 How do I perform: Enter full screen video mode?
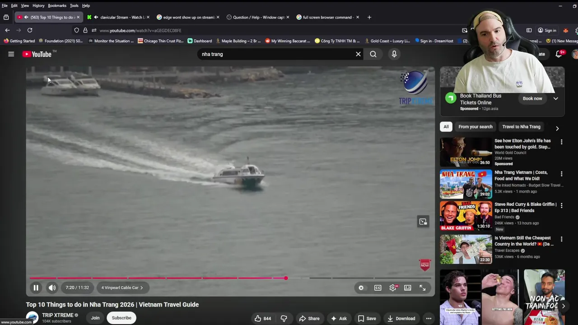pyautogui.click(x=423, y=288)
